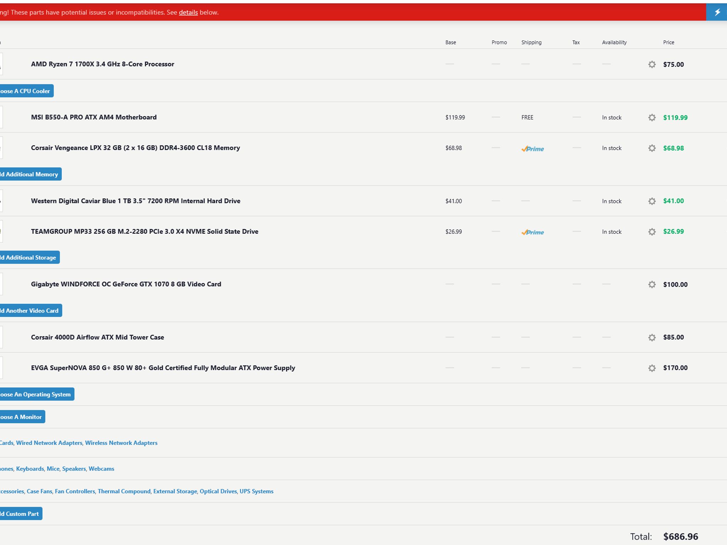Open Western Digital Caviar Blue 1 TB link
The width and height of the screenshot is (727, 545).
click(x=136, y=201)
